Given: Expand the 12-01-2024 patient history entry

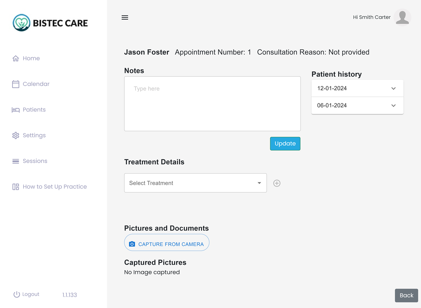Looking at the screenshot, I should click(393, 88).
